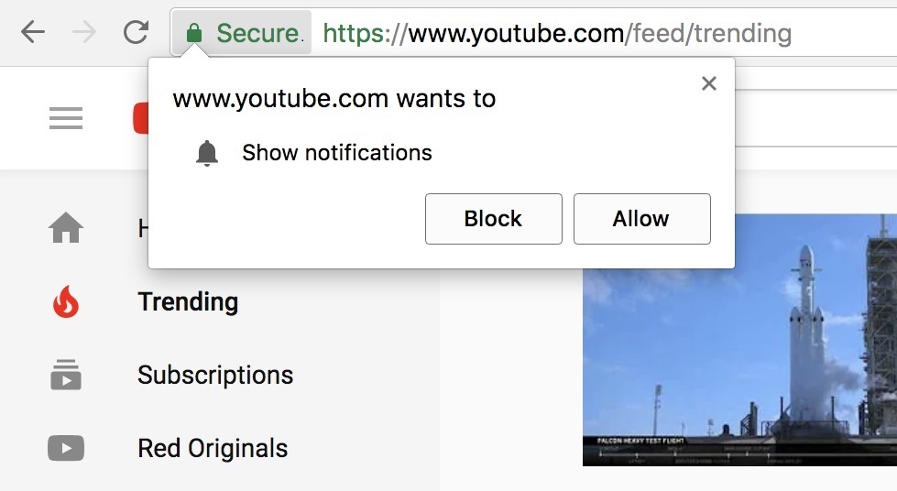Click the browser forward arrow

[x=84, y=33]
